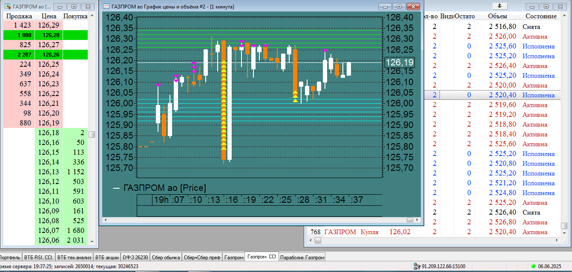
Task: Select the Газпром tab
Action: point(234,257)
